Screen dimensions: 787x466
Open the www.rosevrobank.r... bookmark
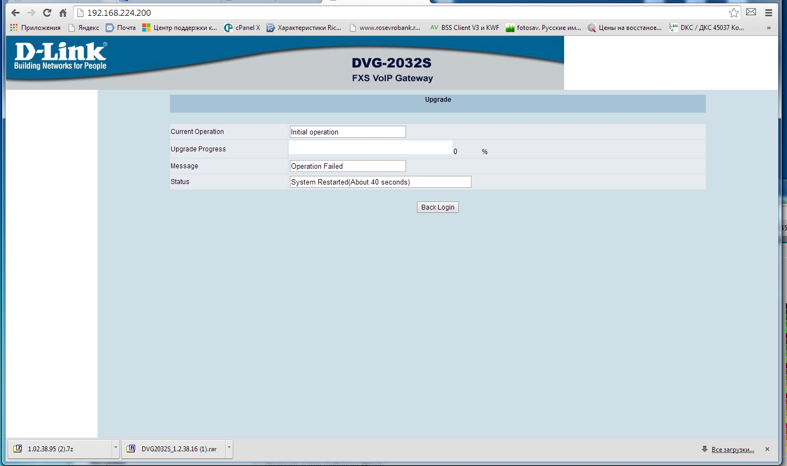point(385,28)
